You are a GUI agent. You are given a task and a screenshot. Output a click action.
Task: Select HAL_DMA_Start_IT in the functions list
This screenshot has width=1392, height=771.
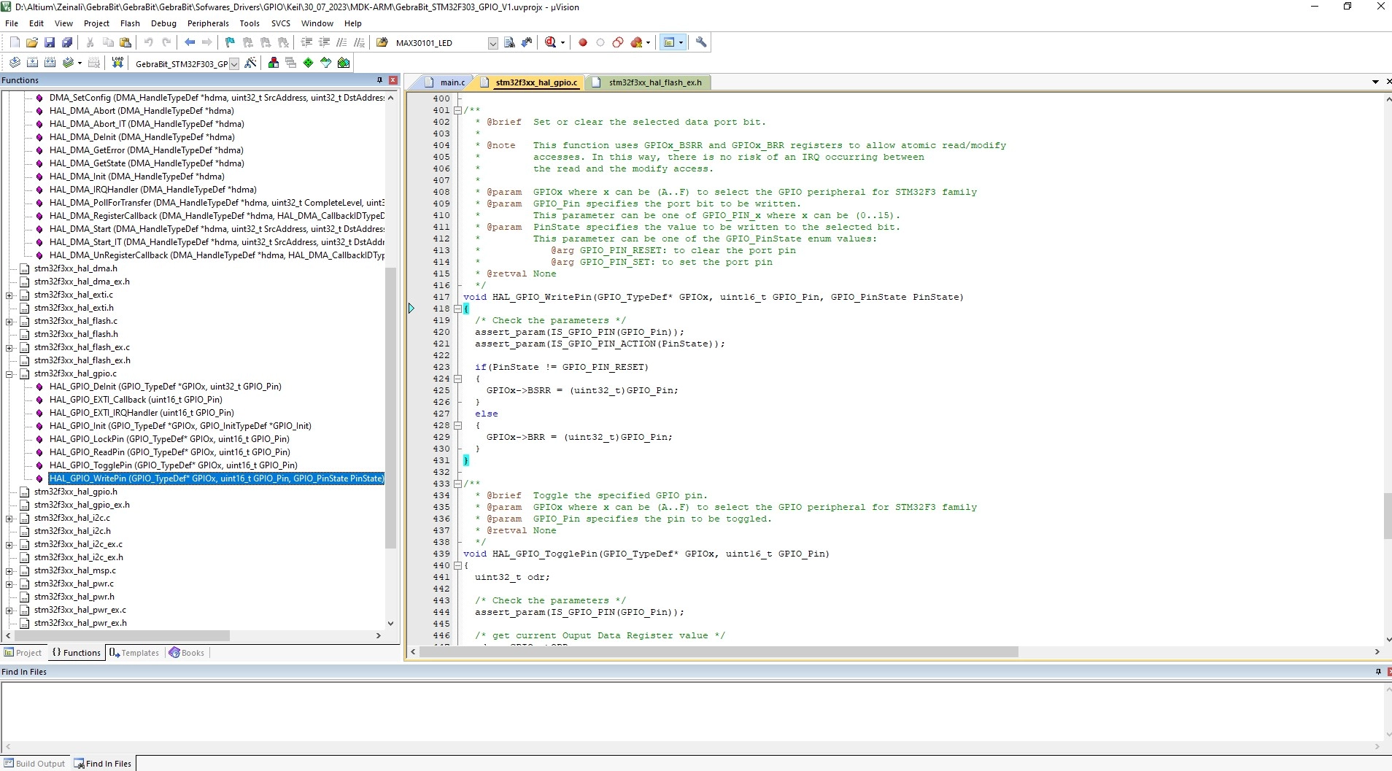pyautogui.click(x=217, y=242)
